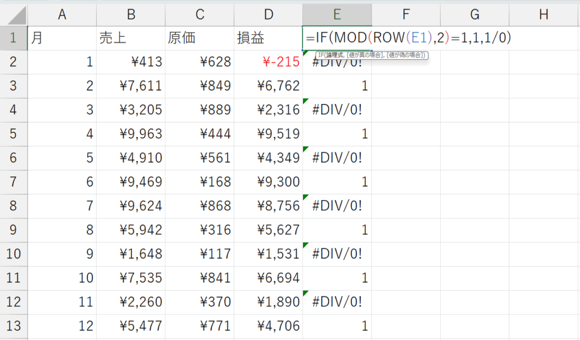The height and width of the screenshot is (340, 580).
Task: Select column D header
Action: tap(268, 15)
